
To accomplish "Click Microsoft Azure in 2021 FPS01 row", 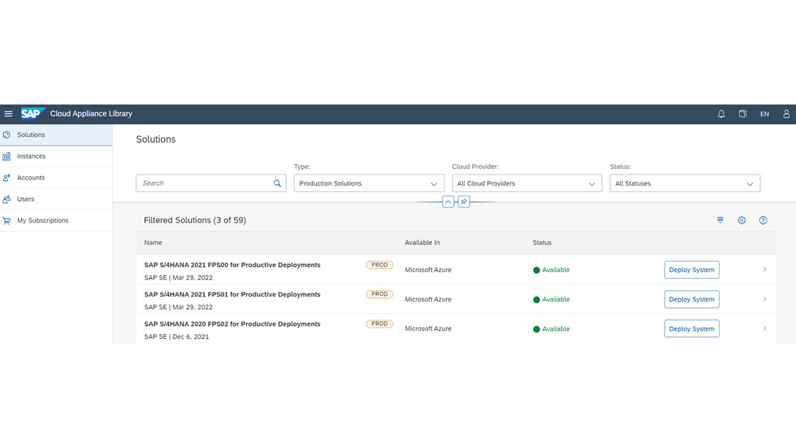I will click(428, 299).
